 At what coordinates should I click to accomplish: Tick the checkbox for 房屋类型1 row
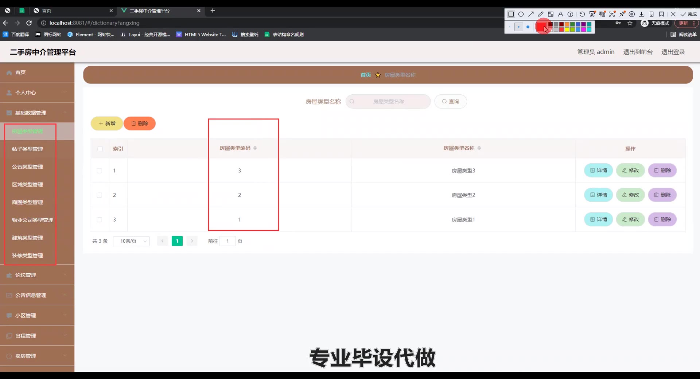click(100, 220)
